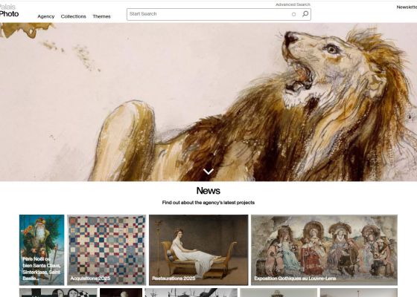Open the Acquisitions 2025 quilt card
417x297 pixels.
pos(106,249)
